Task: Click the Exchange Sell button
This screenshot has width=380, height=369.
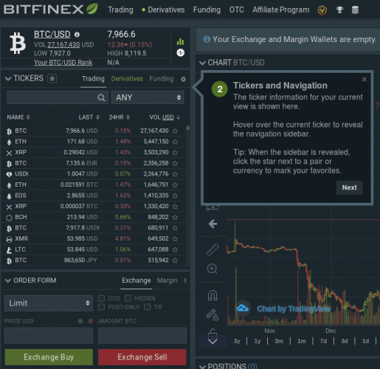Action: (x=142, y=357)
